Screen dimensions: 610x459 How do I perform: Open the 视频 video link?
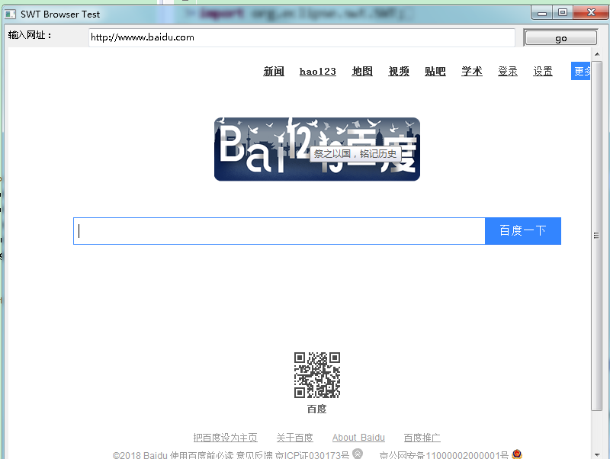pos(399,71)
